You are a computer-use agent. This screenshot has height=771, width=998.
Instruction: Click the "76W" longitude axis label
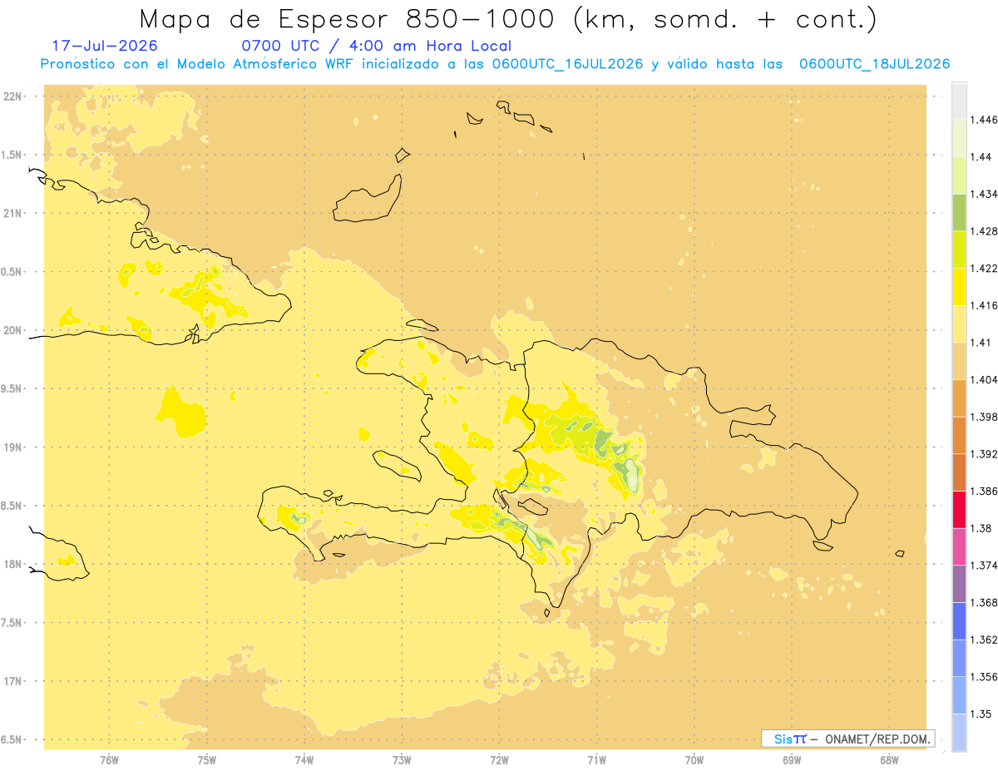pos(109,760)
